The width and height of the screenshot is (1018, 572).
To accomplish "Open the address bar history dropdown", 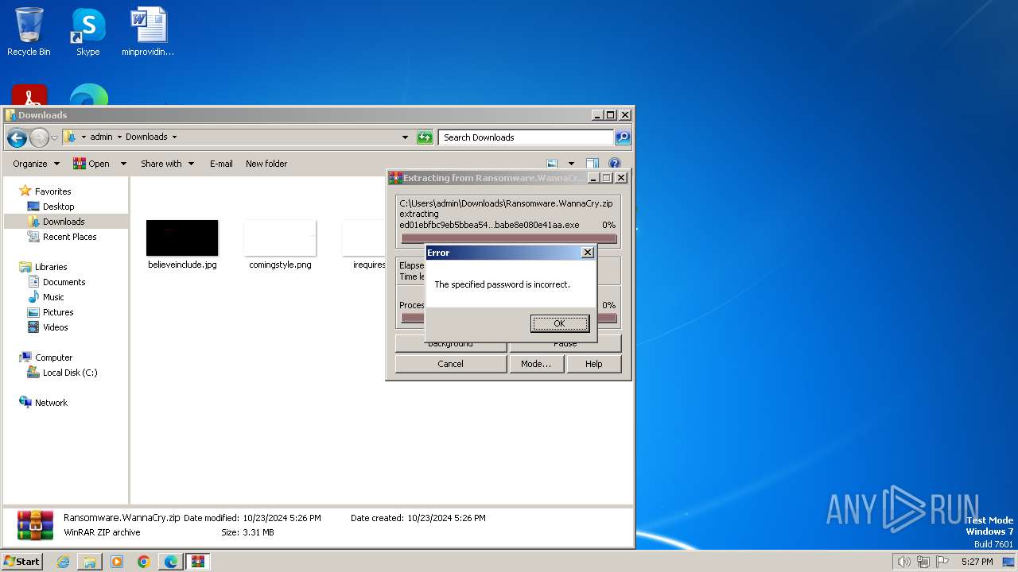I will 406,137.
